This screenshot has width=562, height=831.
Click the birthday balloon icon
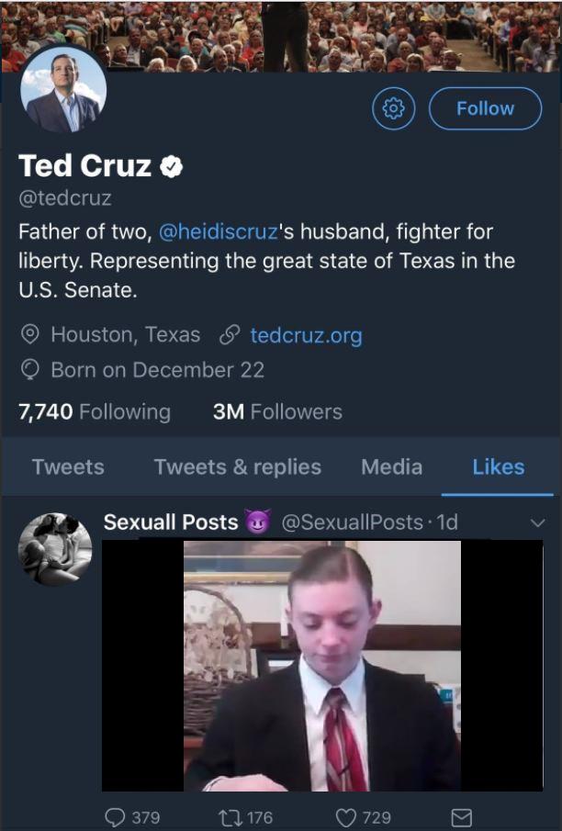click(30, 370)
